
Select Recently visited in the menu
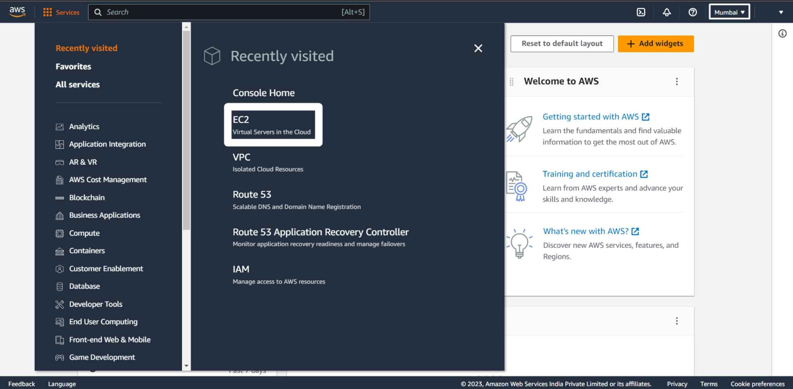[86, 48]
